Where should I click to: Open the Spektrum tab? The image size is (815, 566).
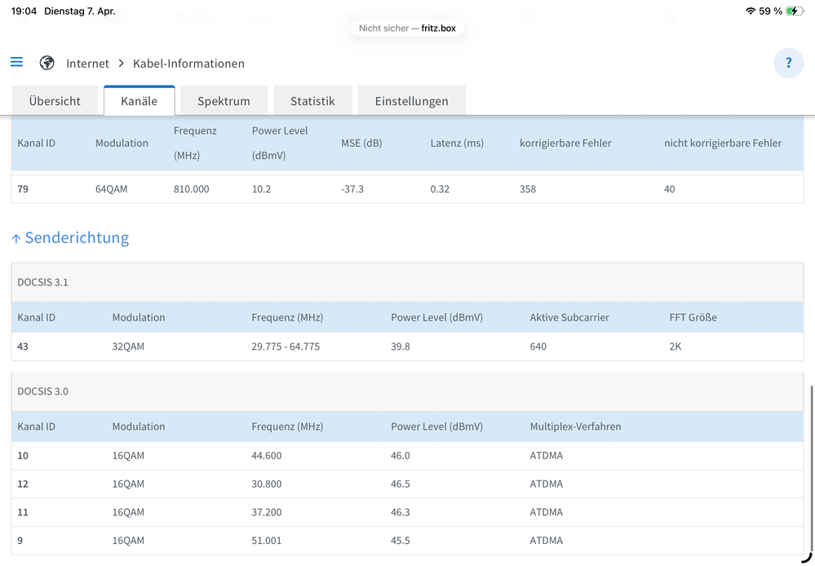224,100
